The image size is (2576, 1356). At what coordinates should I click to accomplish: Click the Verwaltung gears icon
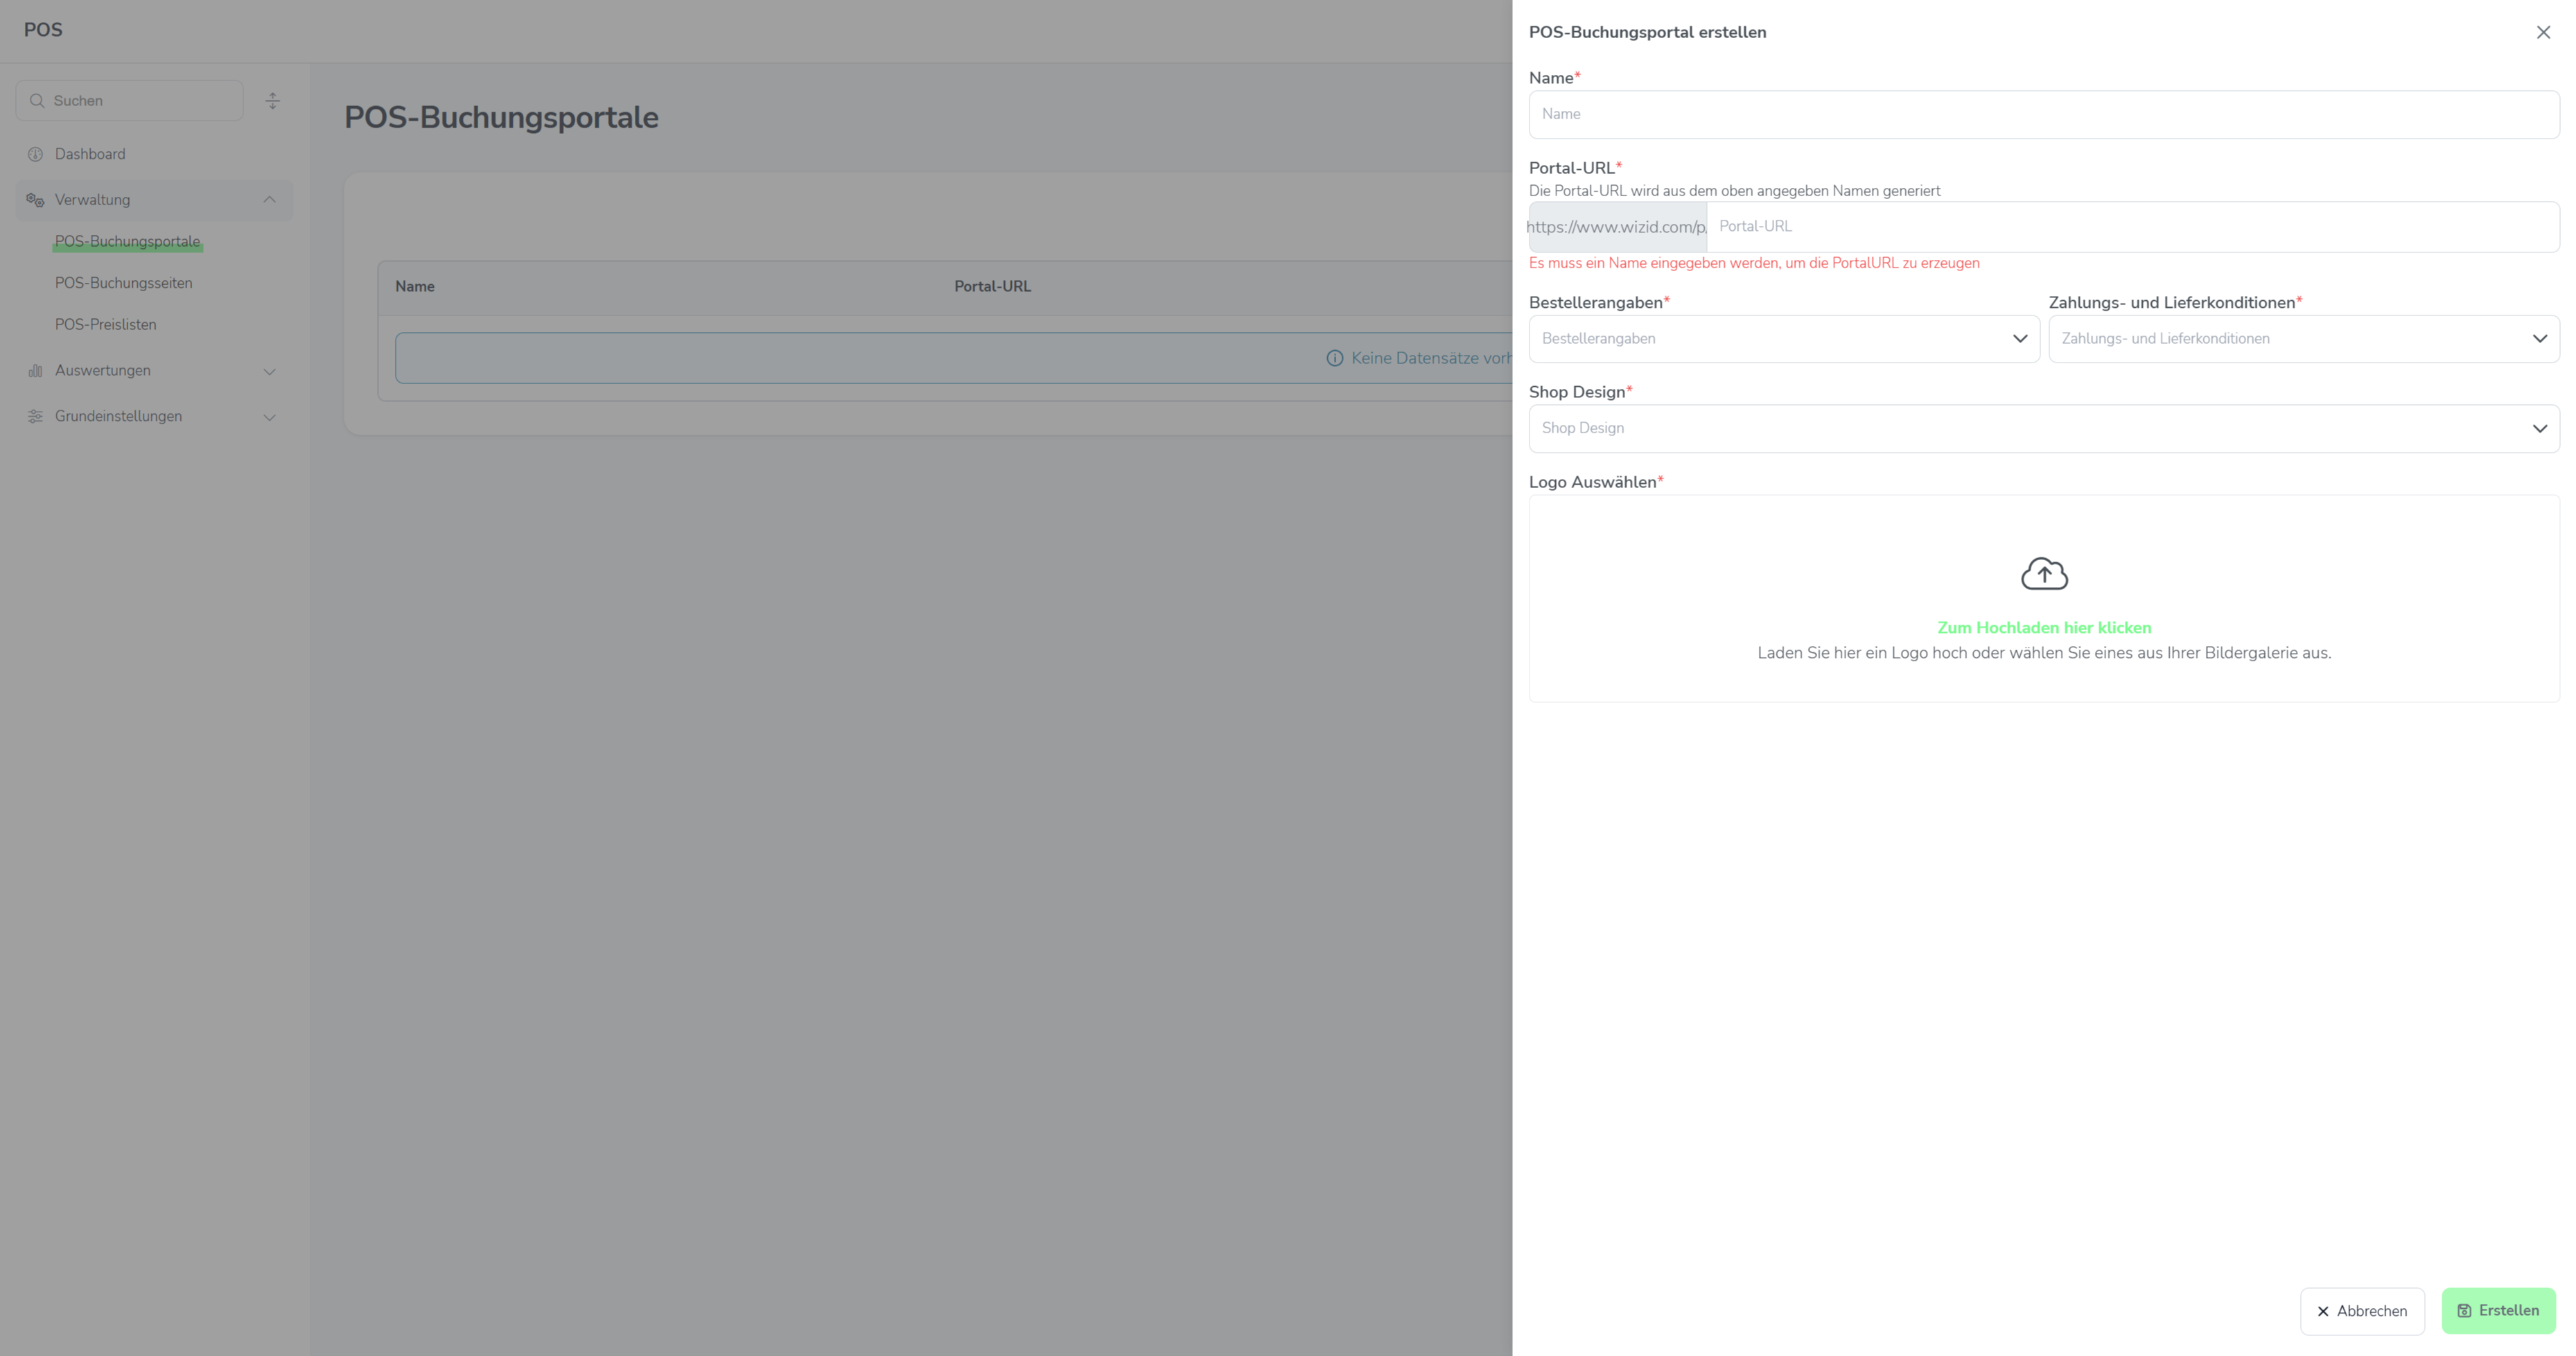tap(35, 200)
